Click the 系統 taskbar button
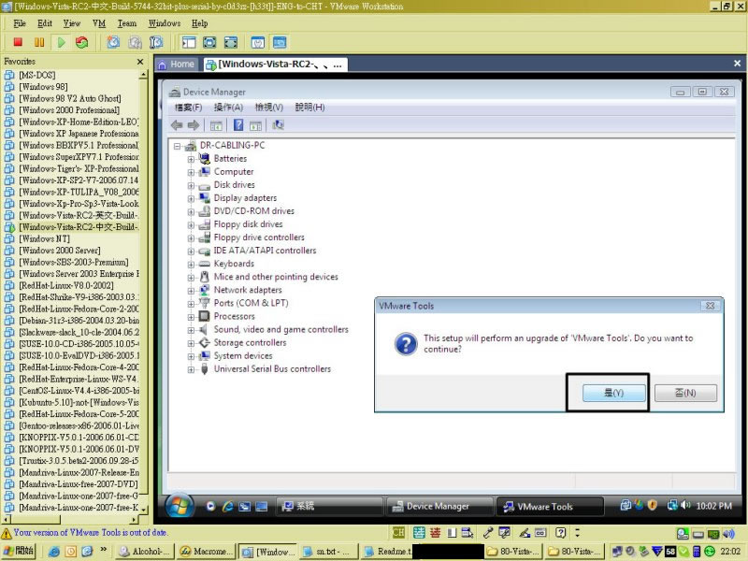The height and width of the screenshot is (561, 748). pos(329,506)
